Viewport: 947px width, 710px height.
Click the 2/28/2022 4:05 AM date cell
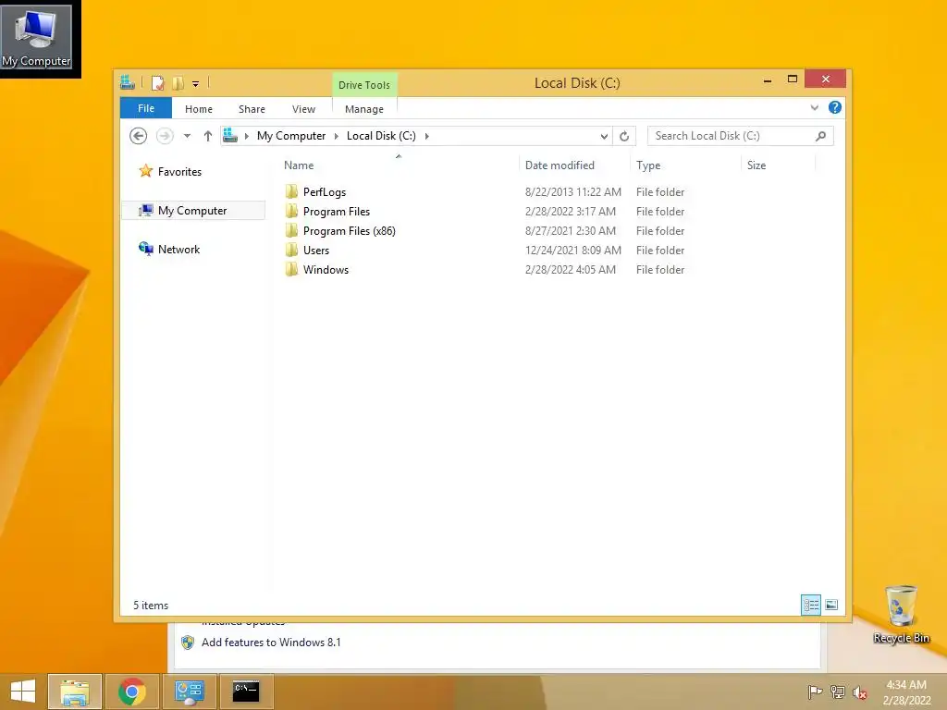[x=570, y=269]
